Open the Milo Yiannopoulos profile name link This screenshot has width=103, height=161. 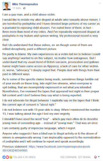click(25, 4)
